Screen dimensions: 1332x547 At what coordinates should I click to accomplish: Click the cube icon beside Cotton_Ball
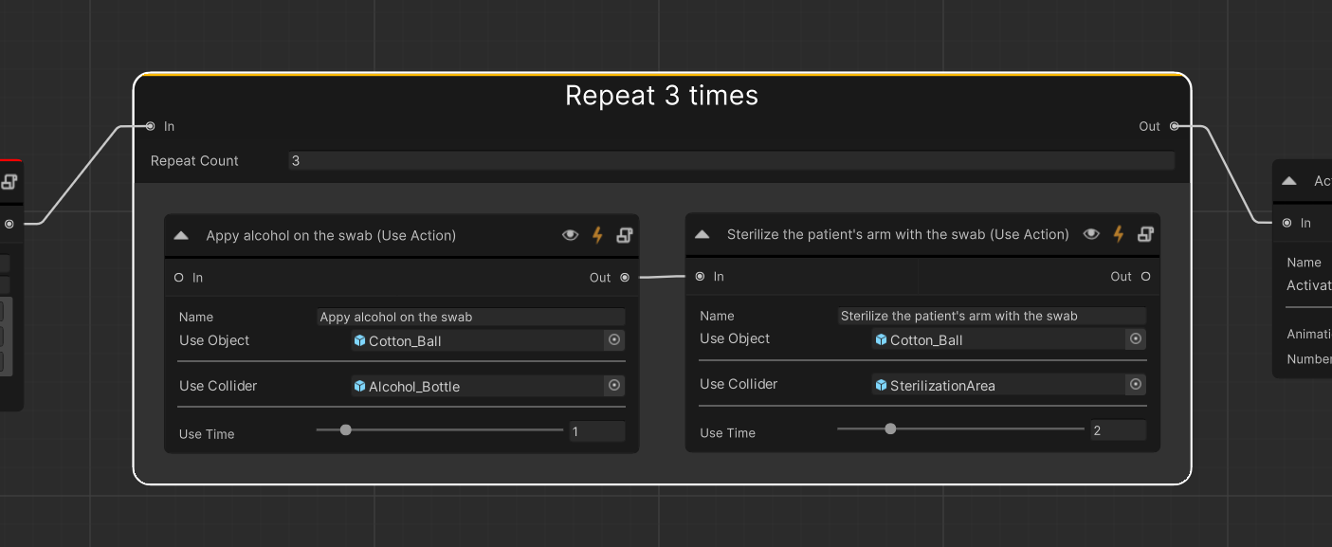(x=360, y=339)
